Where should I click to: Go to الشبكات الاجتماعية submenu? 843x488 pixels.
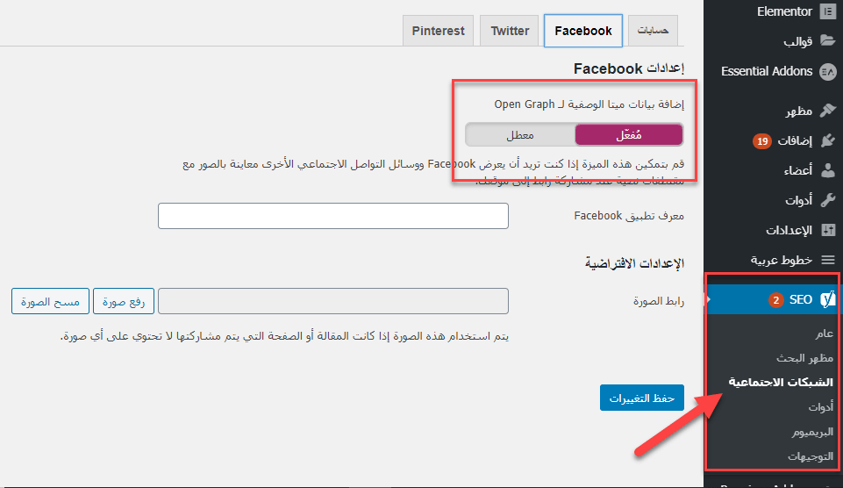[x=781, y=382]
